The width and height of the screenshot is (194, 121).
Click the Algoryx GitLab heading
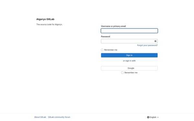(45, 19)
